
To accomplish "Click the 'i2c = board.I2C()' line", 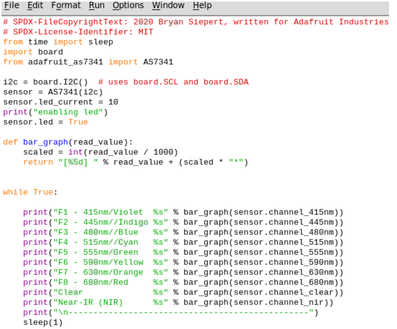I will click(x=45, y=82).
